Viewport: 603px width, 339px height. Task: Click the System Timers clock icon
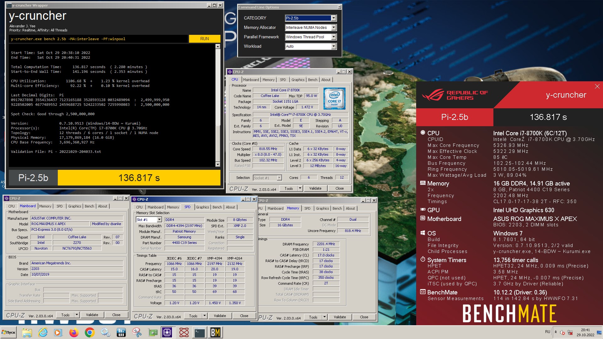coord(423,259)
